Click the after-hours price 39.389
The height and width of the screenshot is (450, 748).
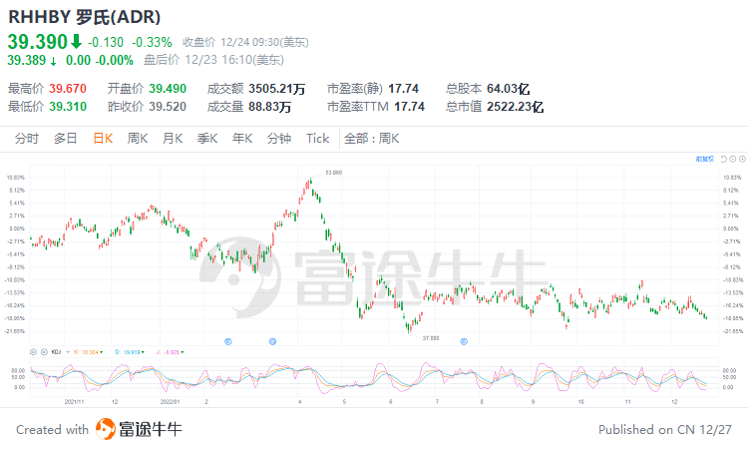[26, 60]
